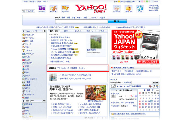Open the shopping bag (ショッピング) icon
Screen dimensions: 182x121
(128, 9)
